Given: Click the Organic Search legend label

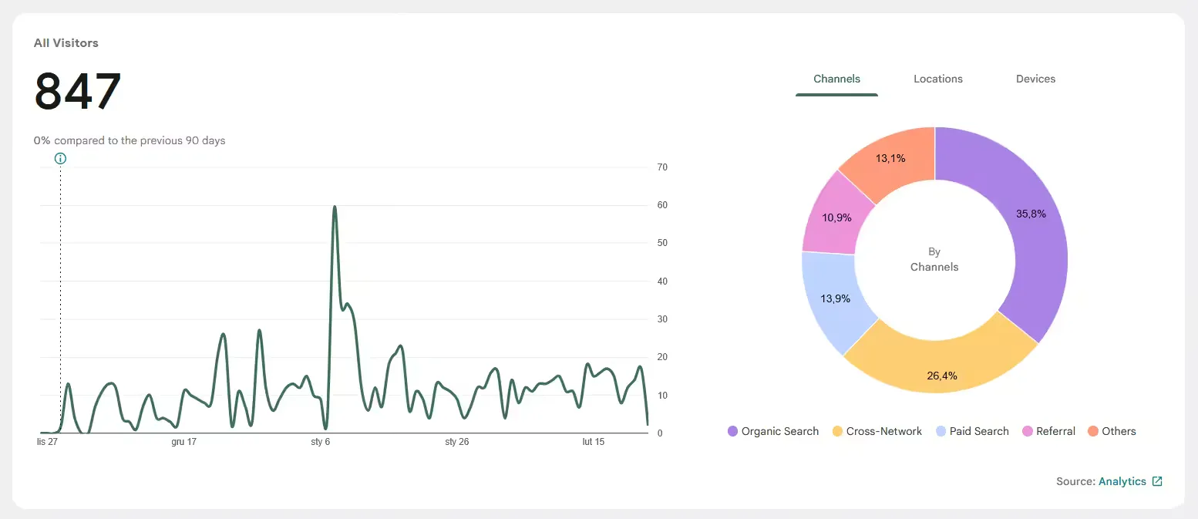Looking at the screenshot, I should [x=780, y=431].
